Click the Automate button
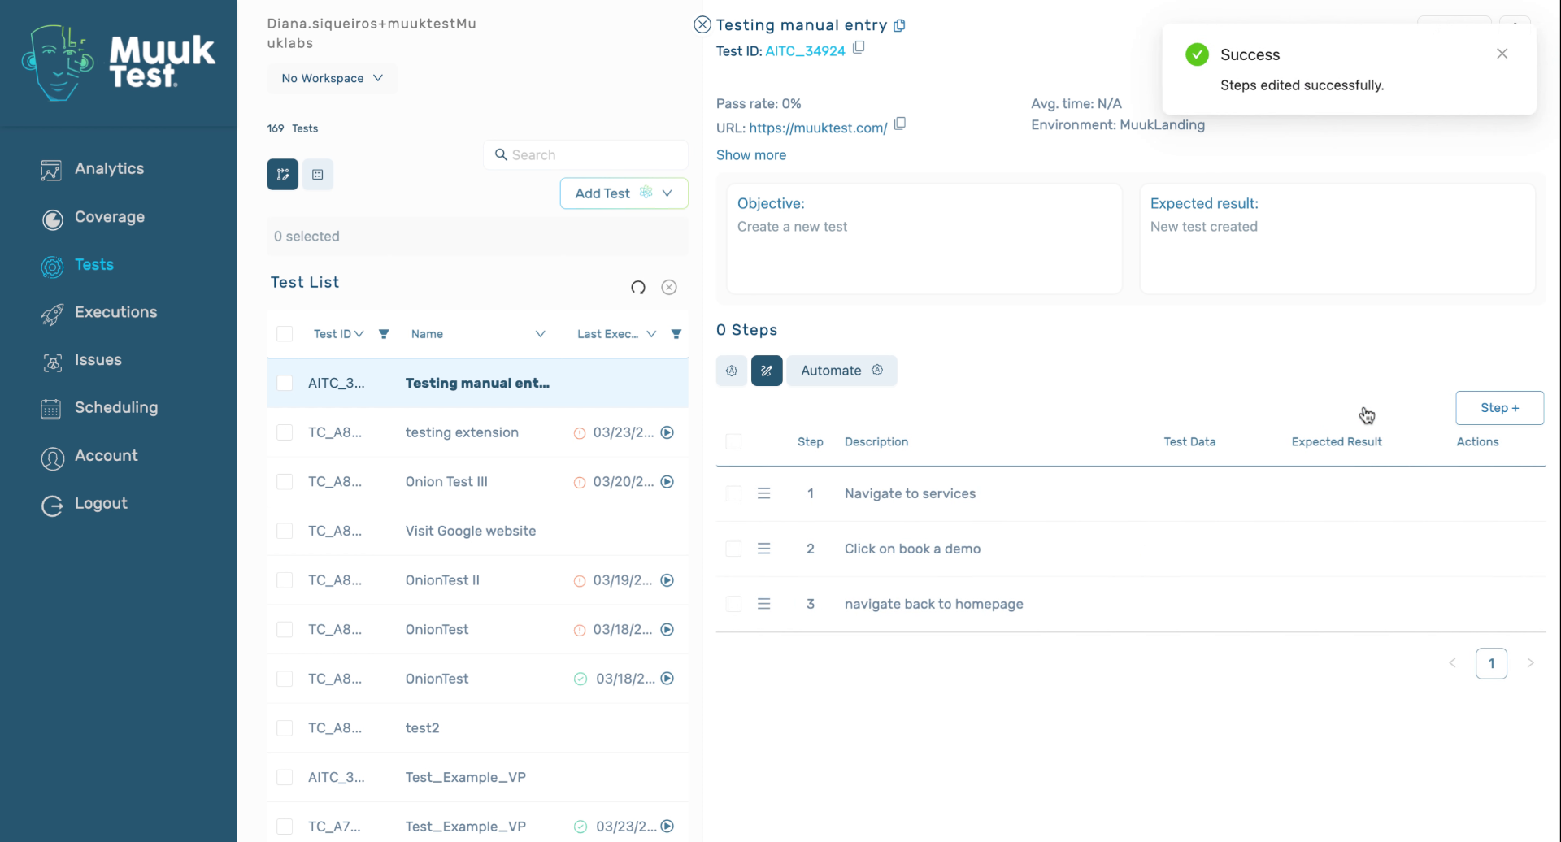 (x=841, y=371)
